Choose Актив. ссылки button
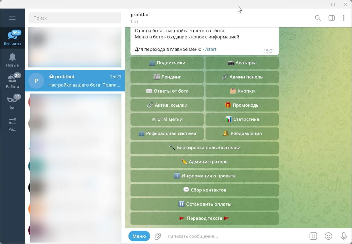Viewport: 352px width, 244px height. [x=167, y=105]
